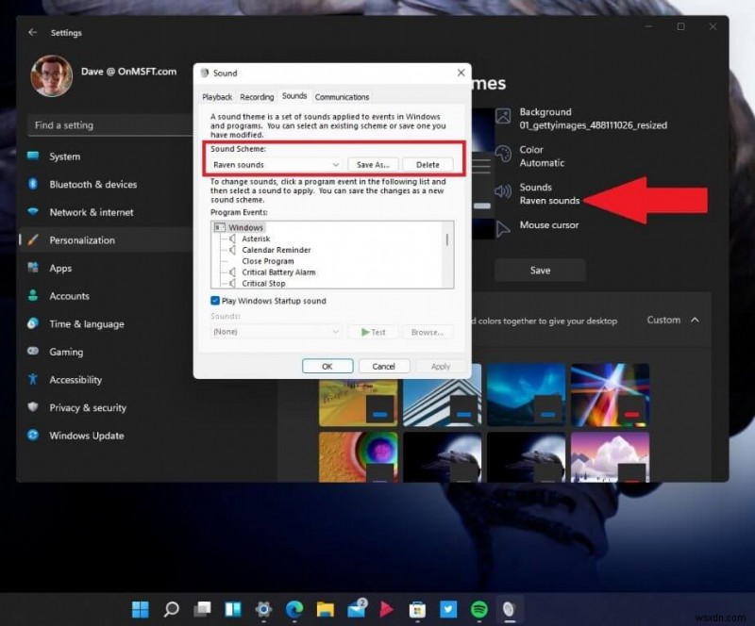Open the Sounds setting with Raven sounds
The image size is (755, 626).
click(x=547, y=194)
